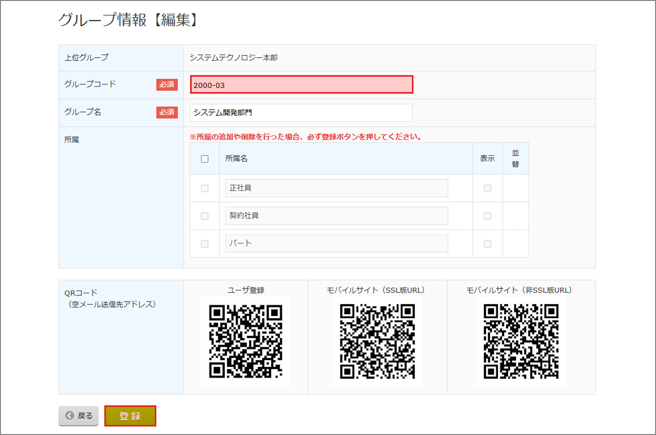The height and width of the screenshot is (435, 656).
Task: Click the グループ情報【編集】 page heading
Action: (x=128, y=20)
